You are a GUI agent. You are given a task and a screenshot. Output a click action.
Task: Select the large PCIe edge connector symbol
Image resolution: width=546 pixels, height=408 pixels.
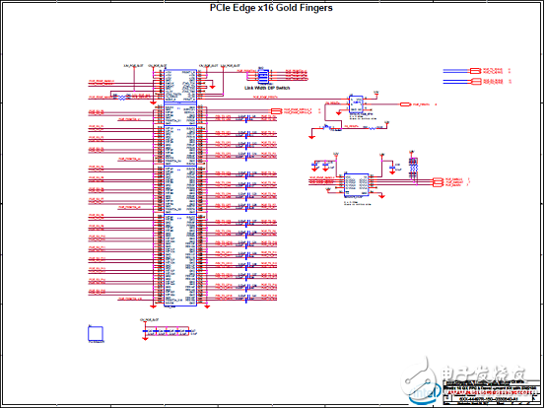(x=180, y=187)
